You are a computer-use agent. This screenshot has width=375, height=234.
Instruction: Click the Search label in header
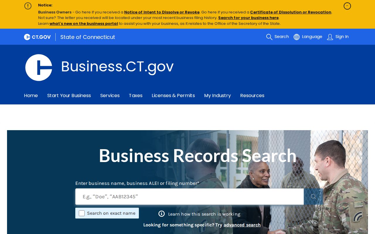[282, 37]
